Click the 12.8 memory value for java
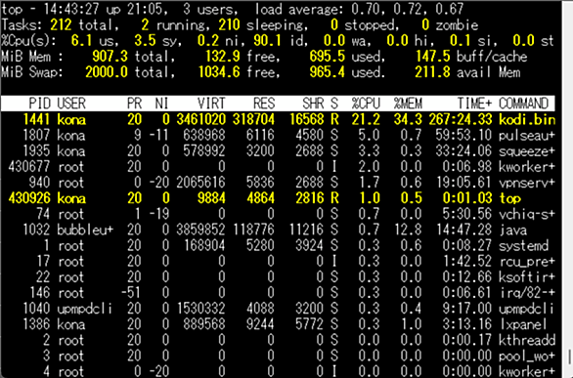This screenshot has height=378, width=573. pos(408,230)
